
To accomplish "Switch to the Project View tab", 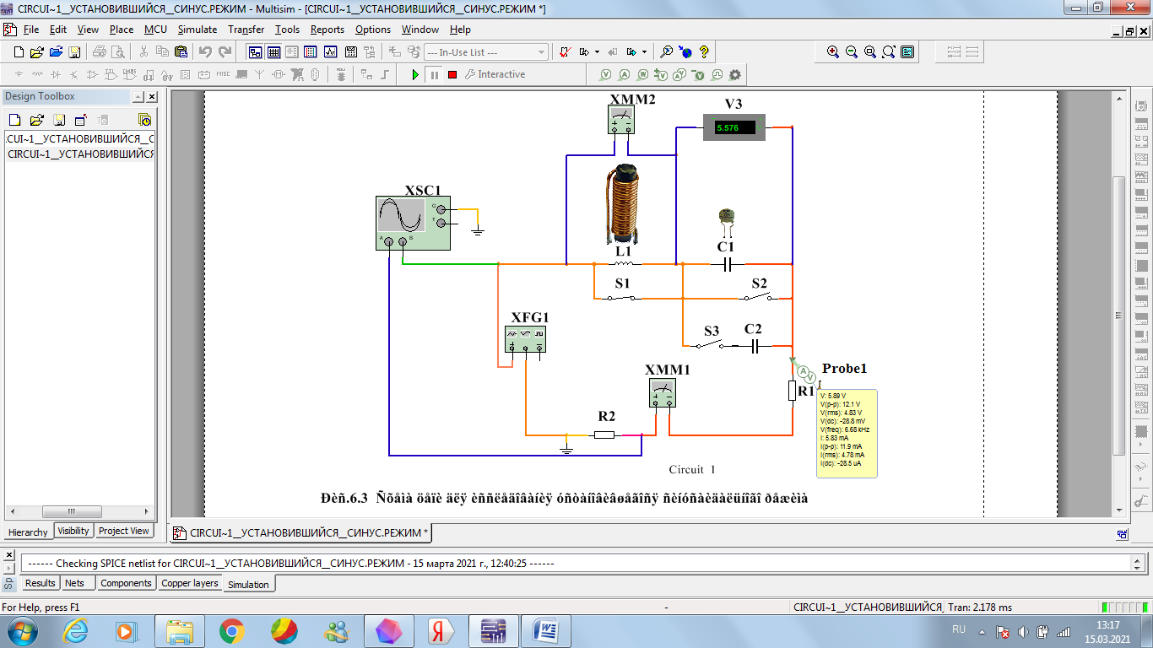I will coord(124,531).
